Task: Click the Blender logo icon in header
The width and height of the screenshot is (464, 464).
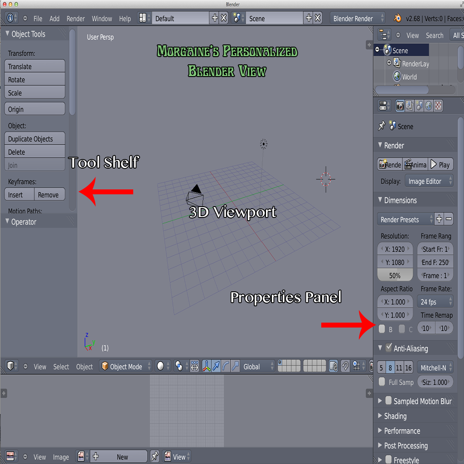Action: pyautogui.click(x=397, y=18)
